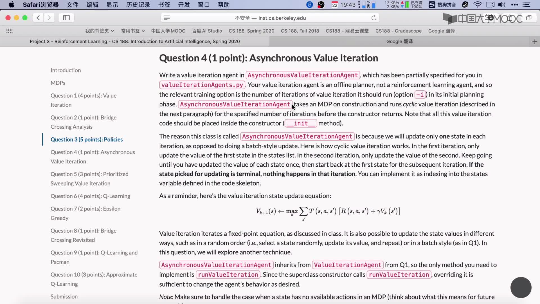The height and width of the screenshot is (304, 540).
Task: Show the Favorites grid icon
Action: pyautogui.click(x=9, y=31)
